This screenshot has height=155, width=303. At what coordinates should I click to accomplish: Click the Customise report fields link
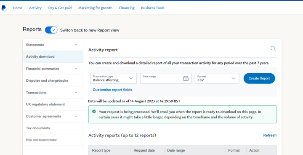coord(112,90)
